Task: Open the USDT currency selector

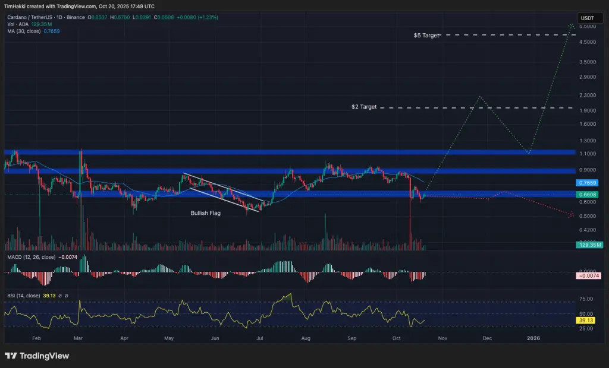Action: click(x=587, y=18)
